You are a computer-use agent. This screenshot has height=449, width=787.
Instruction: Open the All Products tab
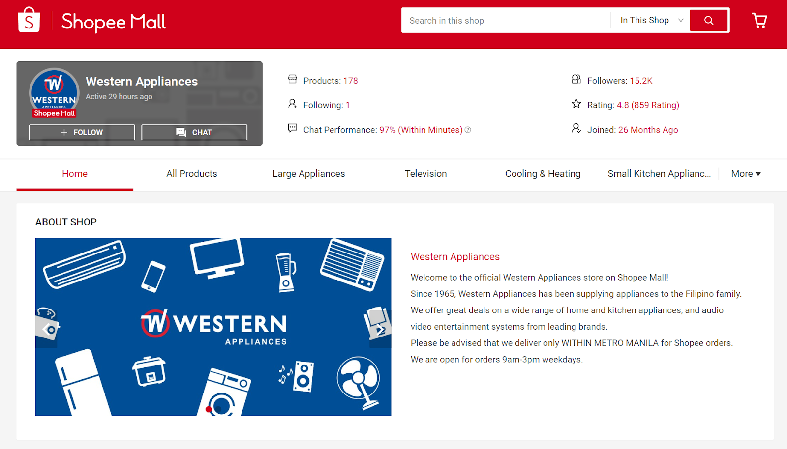pos(192,174)
